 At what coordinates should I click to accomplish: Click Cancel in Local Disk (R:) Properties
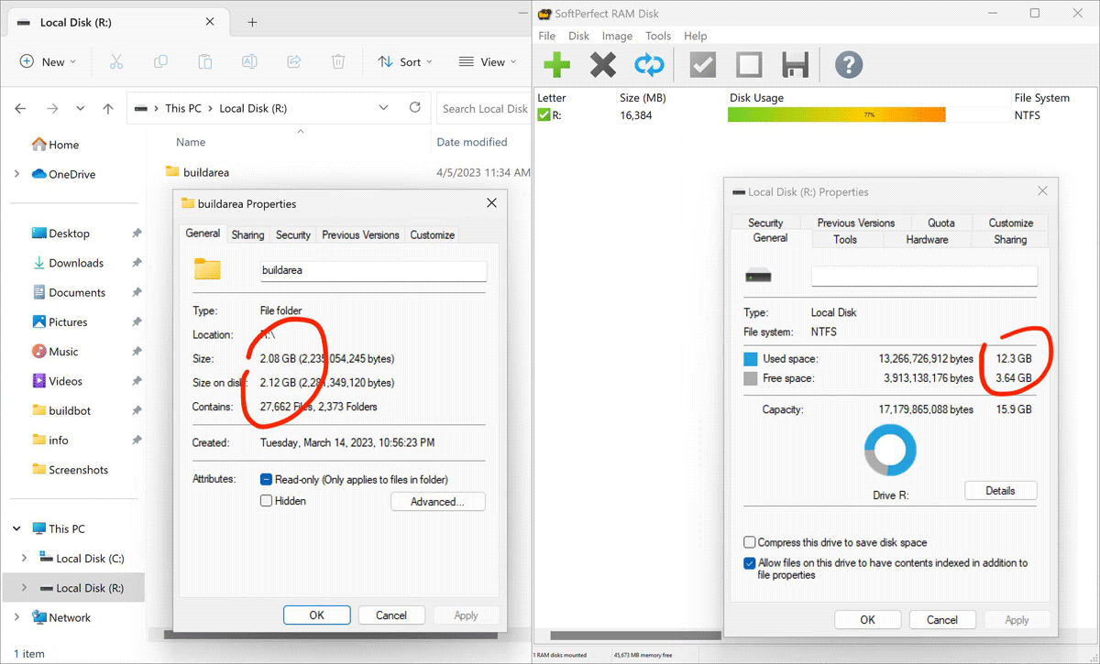[x=942, y=620]
